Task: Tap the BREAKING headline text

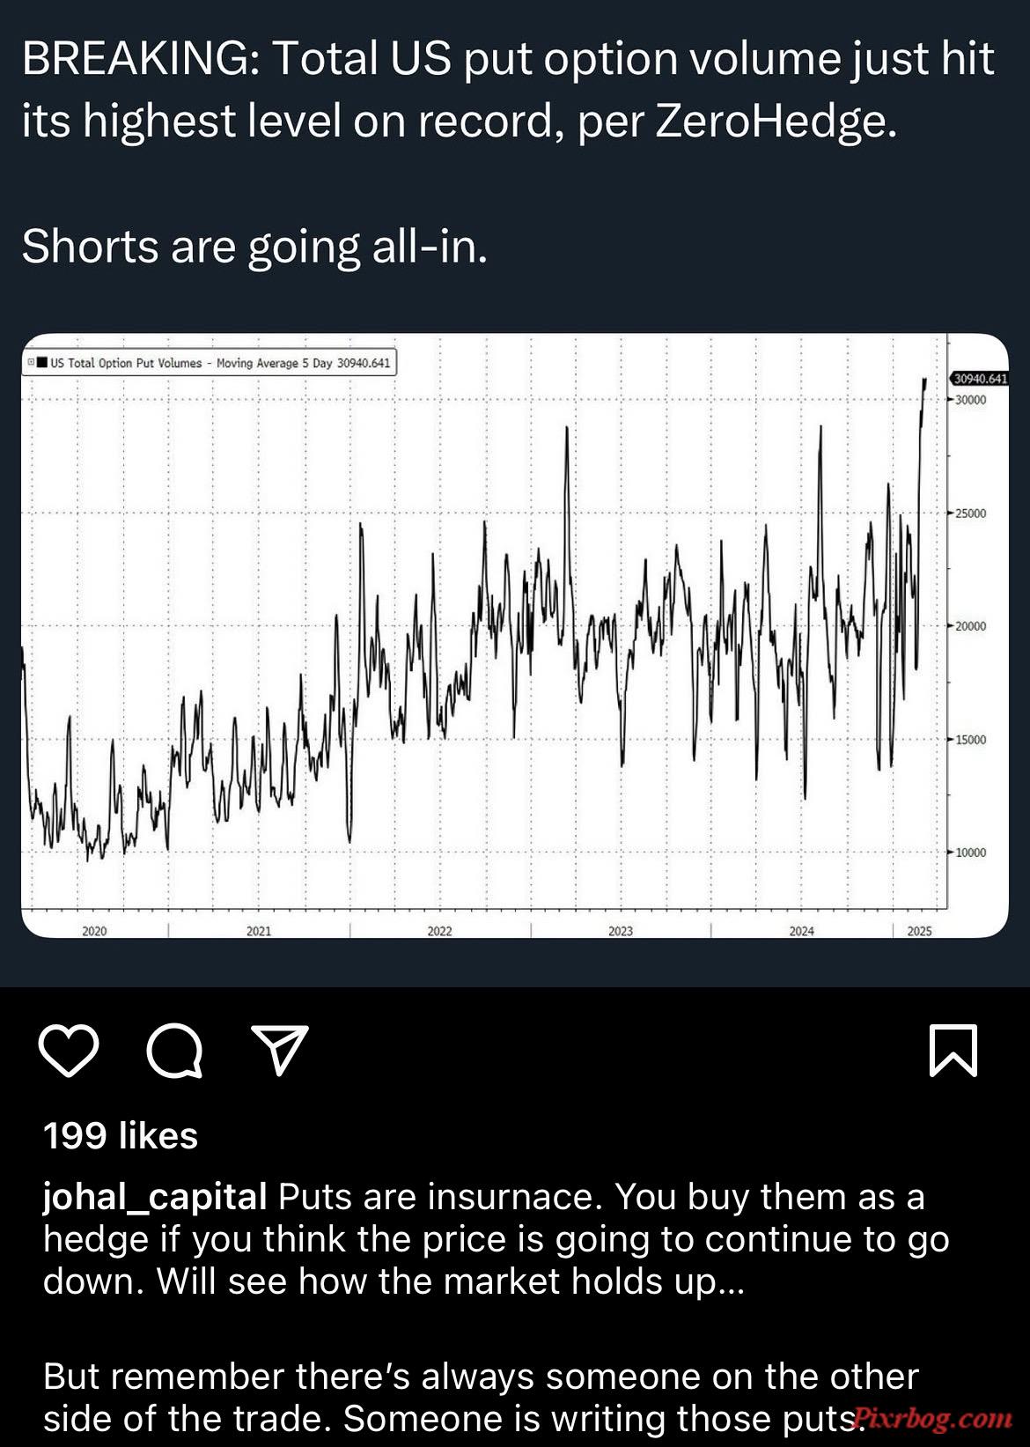Action: tap(508, 90)
